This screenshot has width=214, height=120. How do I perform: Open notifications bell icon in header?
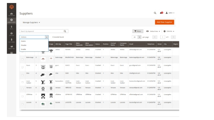click(161, 13)
